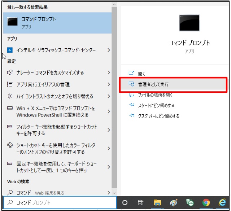
Task: Open フィルター キー機能 shortcut setting
Action: tap(57, 130)
